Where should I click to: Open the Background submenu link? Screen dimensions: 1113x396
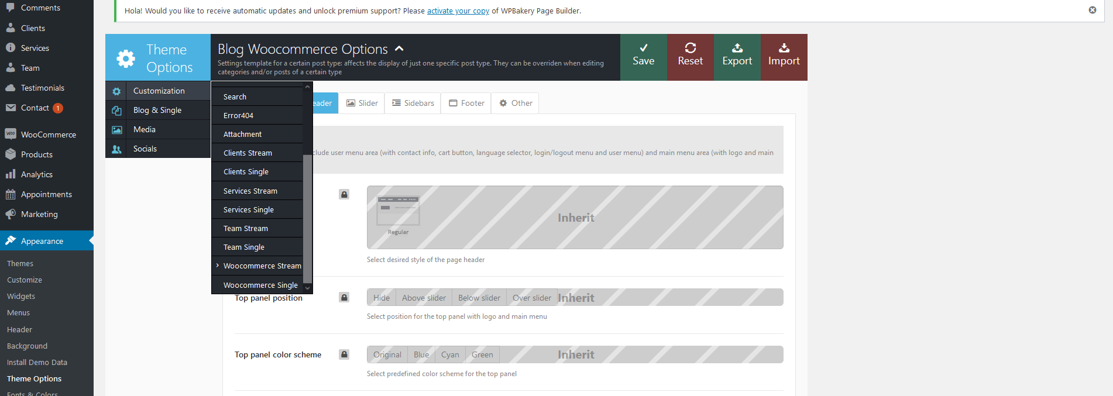point(27,346)
